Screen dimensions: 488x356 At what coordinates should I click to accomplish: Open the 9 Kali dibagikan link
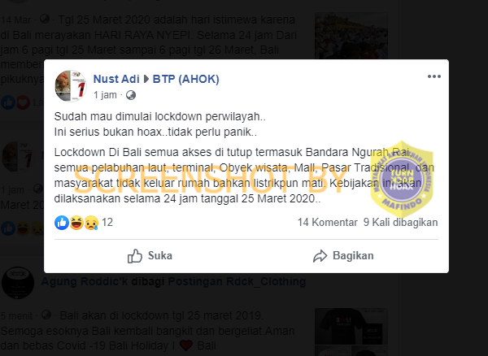[400, 223]
